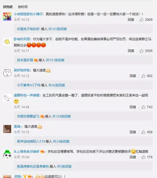Viewport: 157px width, 178px height.
Task: Expand 共103条回复 replies
Action: 57,29
